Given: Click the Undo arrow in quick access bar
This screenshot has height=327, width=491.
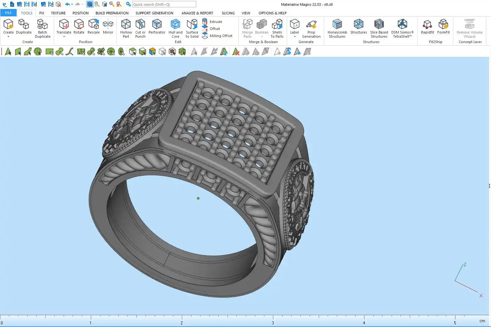Looking at the screenshot, I should click(67, 4).
